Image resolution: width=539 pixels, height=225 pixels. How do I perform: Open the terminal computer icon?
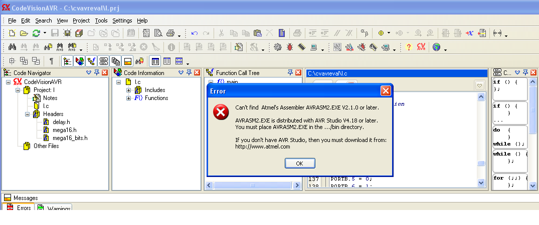[x=313, y=47]
